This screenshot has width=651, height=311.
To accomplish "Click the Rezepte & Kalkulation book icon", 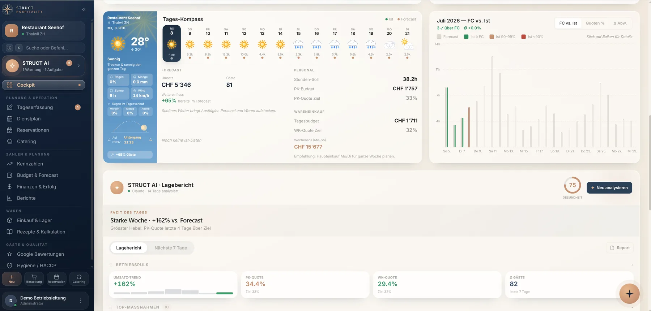I will point(10,232).
